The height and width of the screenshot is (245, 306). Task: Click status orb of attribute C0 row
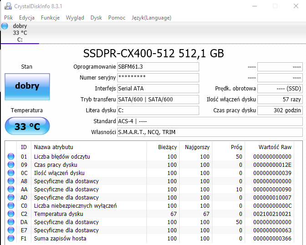point(11,205)
